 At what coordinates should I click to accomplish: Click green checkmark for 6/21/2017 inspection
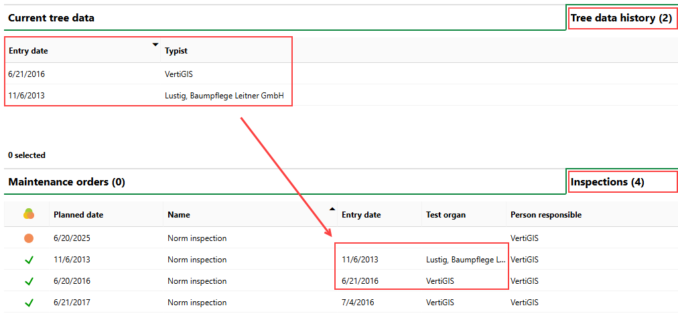point(28,303)
